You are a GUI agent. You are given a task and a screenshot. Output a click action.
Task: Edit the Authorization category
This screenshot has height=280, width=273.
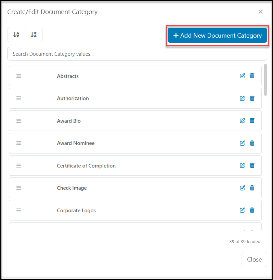242,98
